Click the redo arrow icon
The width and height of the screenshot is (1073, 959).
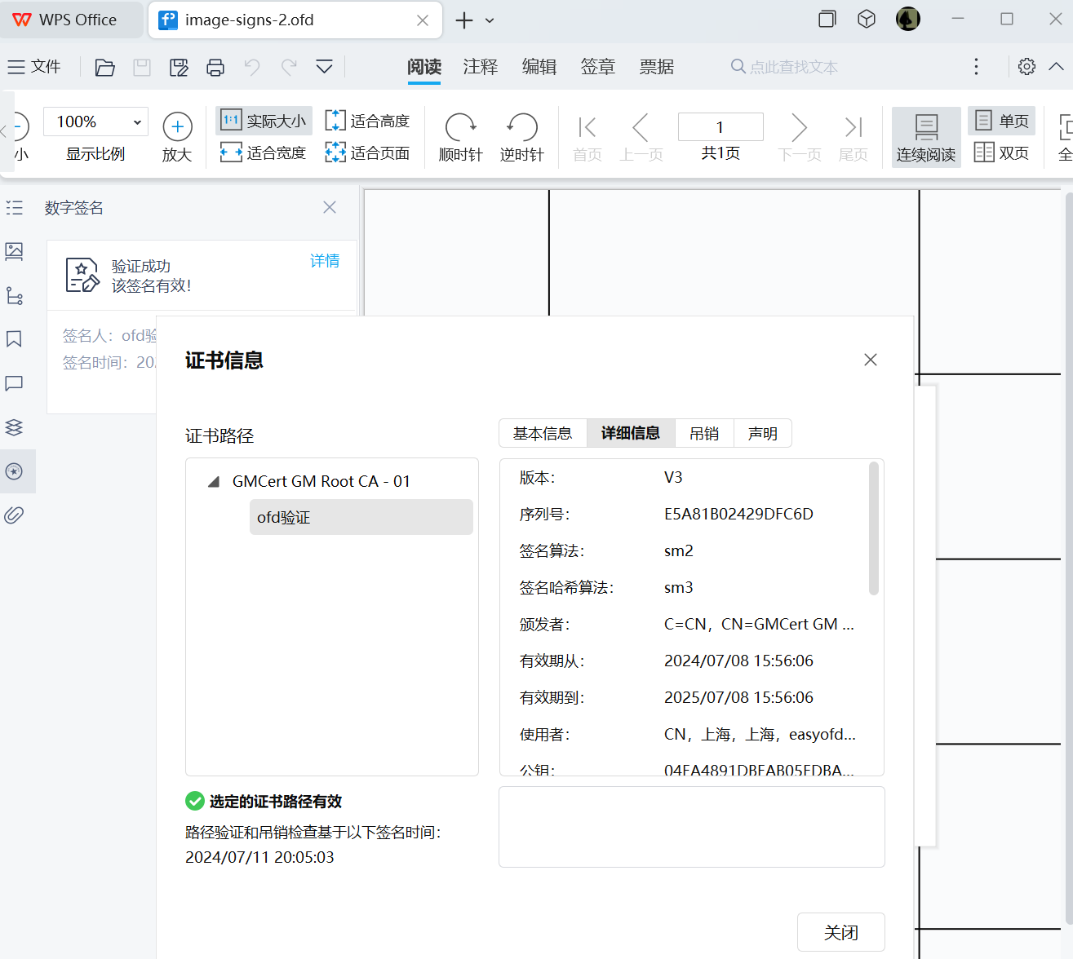[289, 67]
